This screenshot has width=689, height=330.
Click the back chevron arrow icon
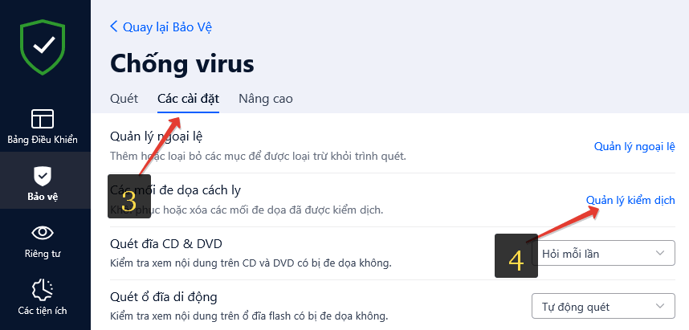[x=114, y=26]
